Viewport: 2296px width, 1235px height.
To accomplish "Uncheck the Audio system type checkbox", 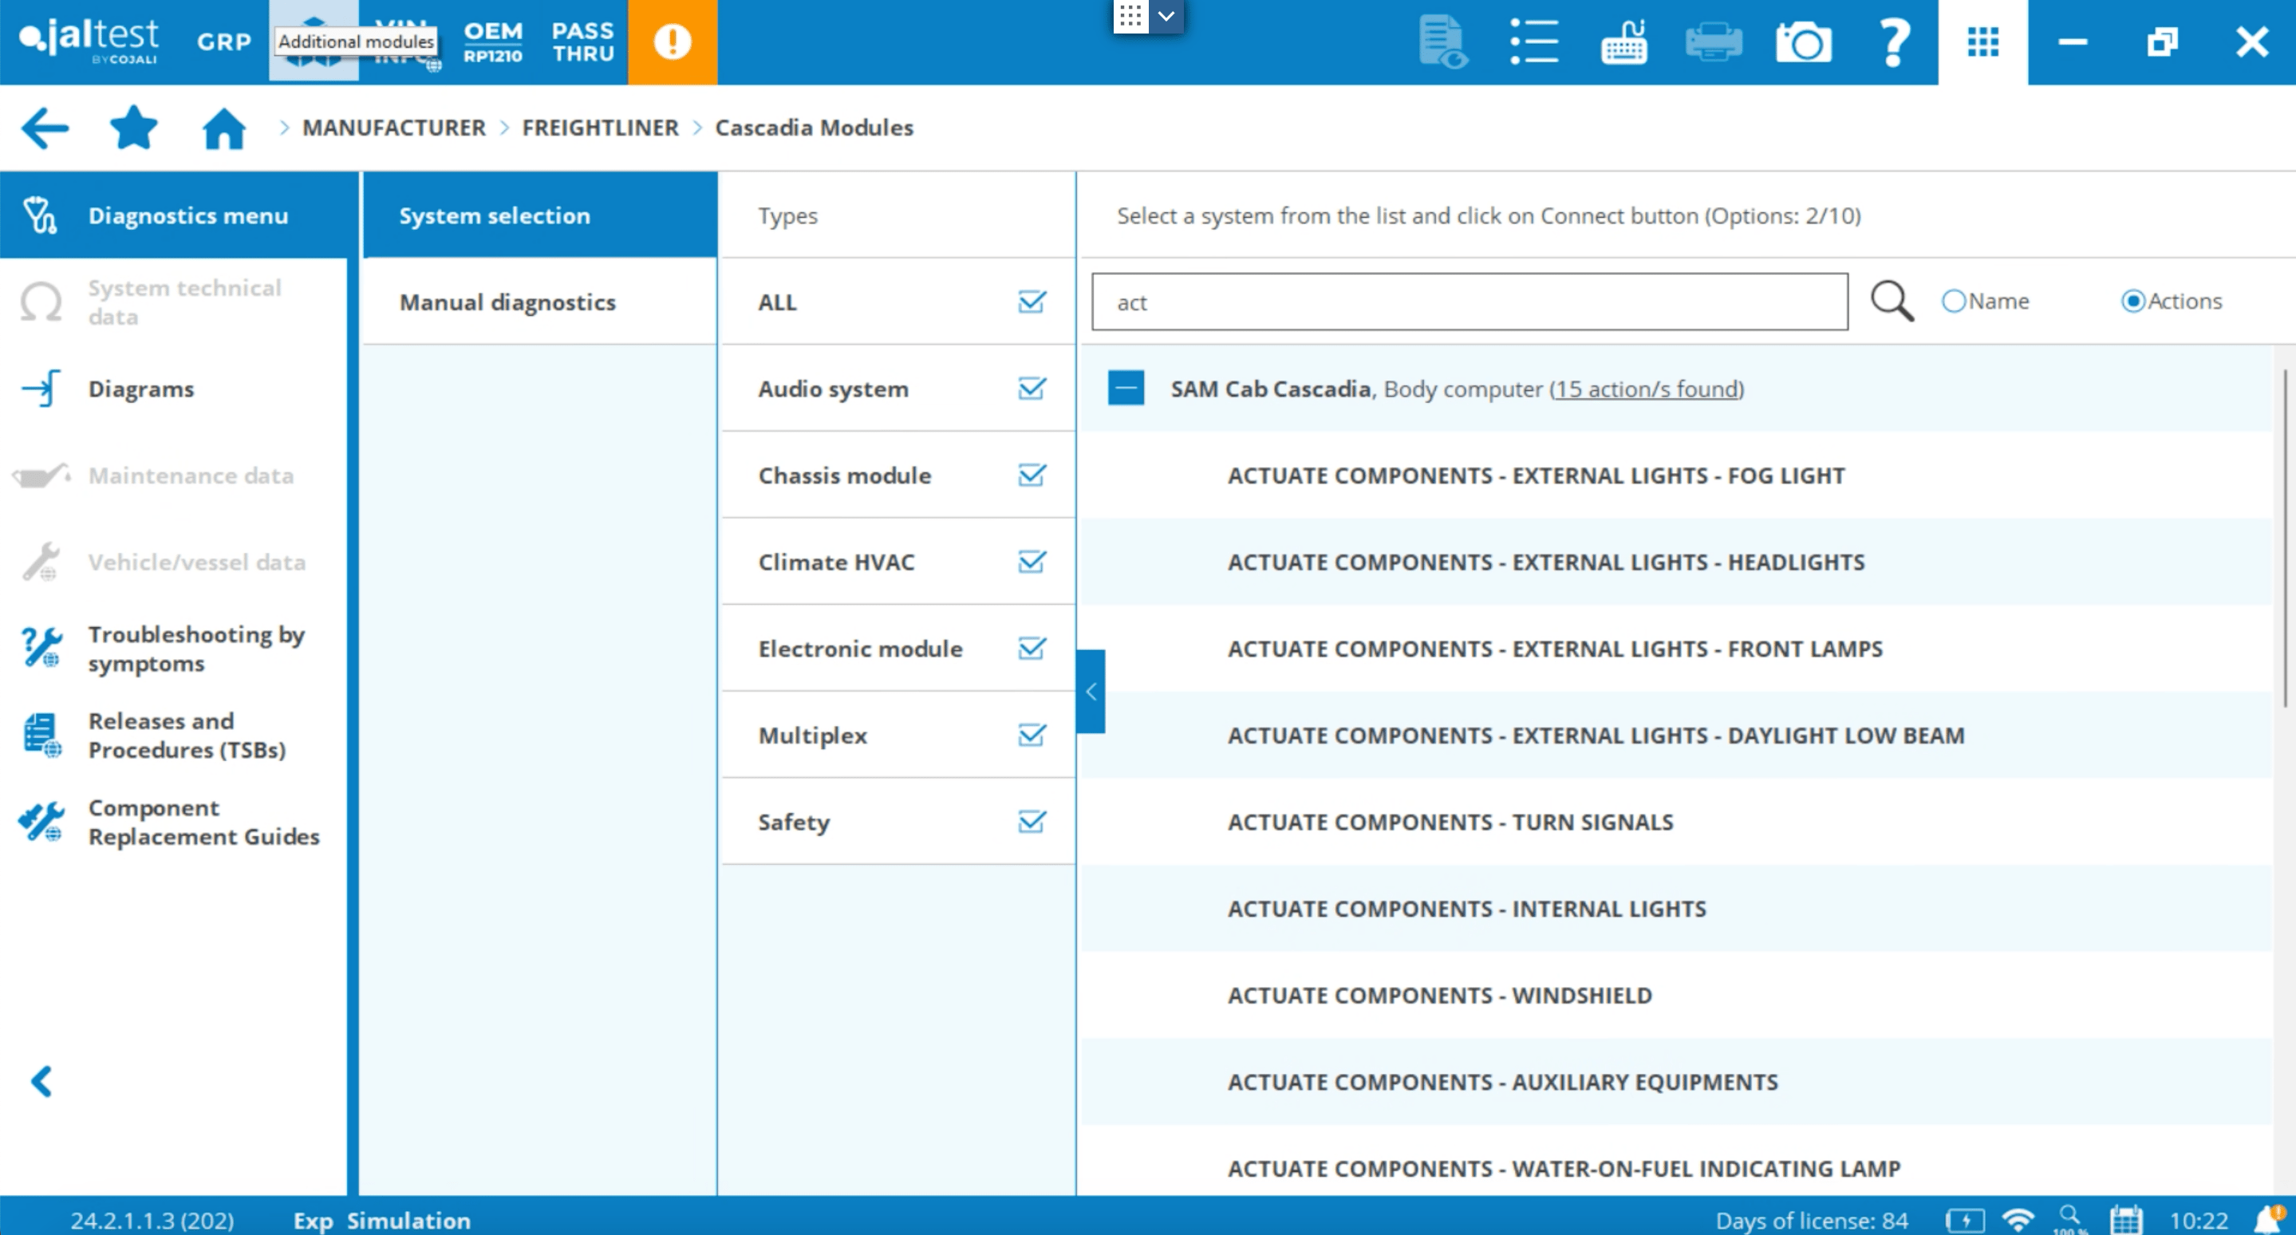I will coord(1032,389).
